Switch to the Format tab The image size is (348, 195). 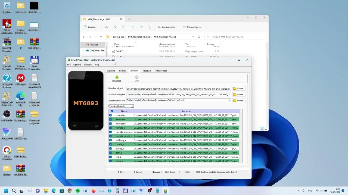click(x=122, y=71)
